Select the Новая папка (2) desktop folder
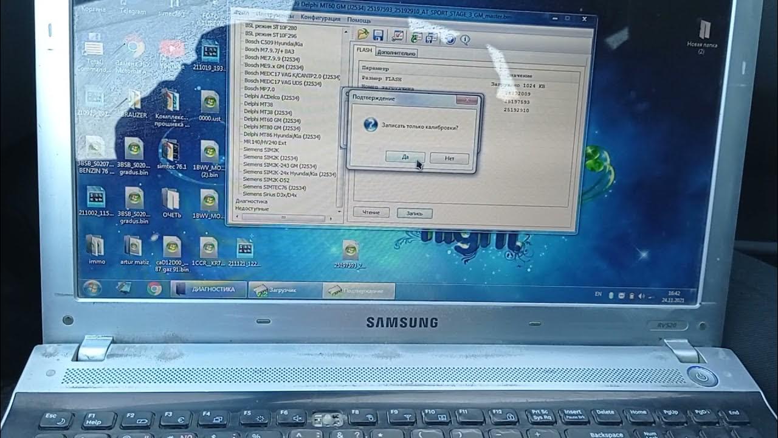 pyautogui.click(x=703, y=38)
